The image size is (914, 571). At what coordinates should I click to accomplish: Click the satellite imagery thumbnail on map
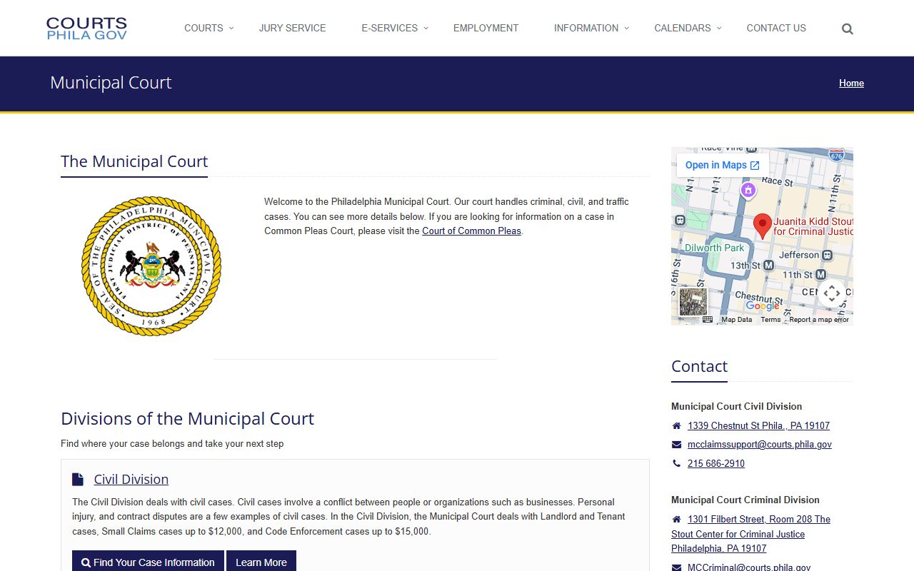pyautogui.click(x=693, y=302)
